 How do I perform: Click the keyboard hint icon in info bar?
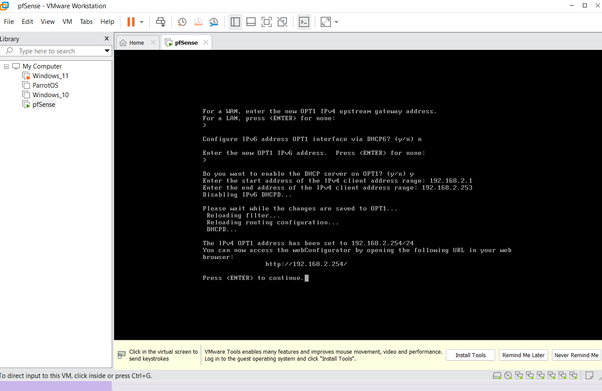122,355
